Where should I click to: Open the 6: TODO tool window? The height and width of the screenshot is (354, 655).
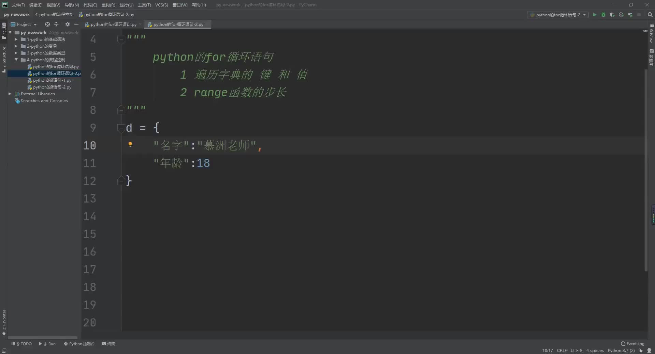21,344
